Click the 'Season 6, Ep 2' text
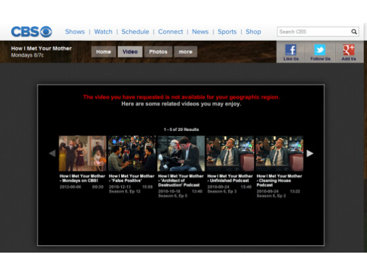367x275 pixels. pos(271,196)
